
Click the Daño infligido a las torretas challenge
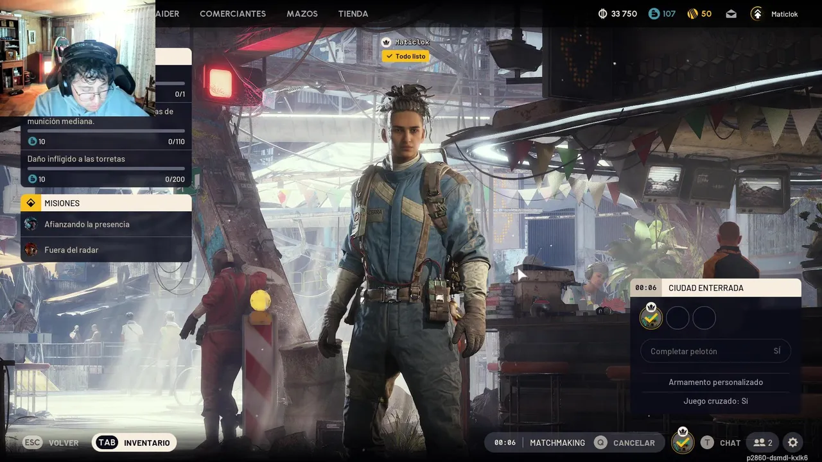(x=106, y=169)
